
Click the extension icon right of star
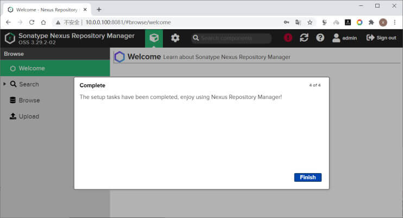tap(324, 22)
